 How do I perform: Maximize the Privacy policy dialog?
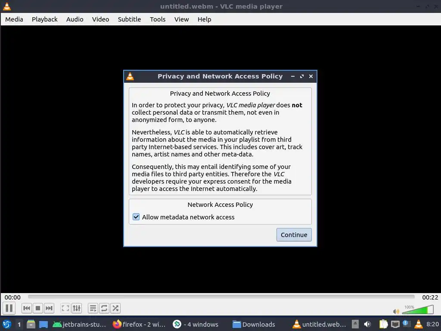302,76
